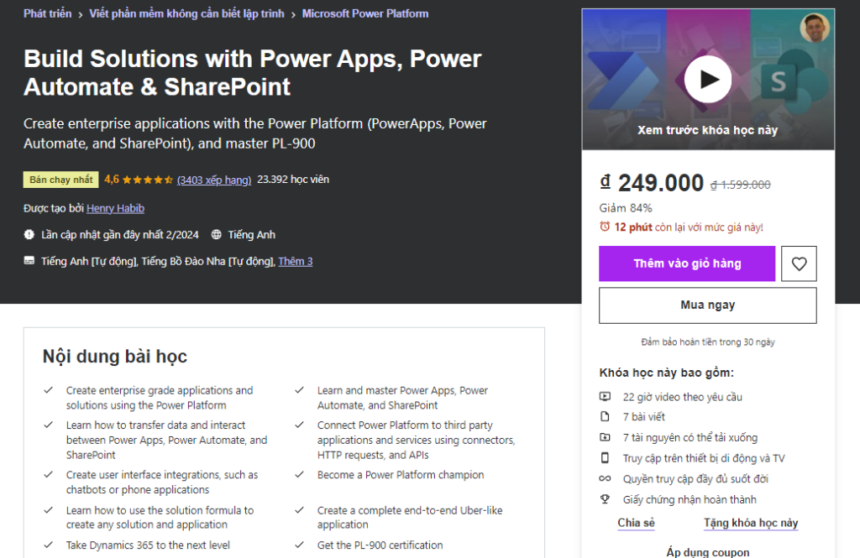Screen dimensions: 860x558
Task: Expand subtitles list via "Thêm 3"
Action: 296,262
